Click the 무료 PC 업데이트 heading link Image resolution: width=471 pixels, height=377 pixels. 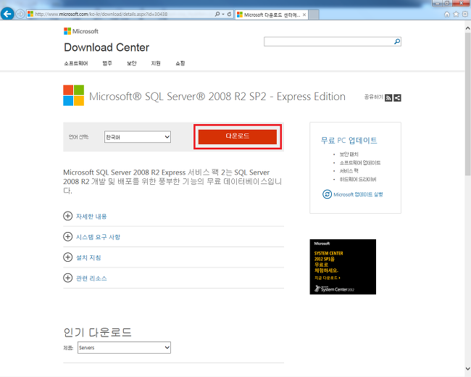349,141
